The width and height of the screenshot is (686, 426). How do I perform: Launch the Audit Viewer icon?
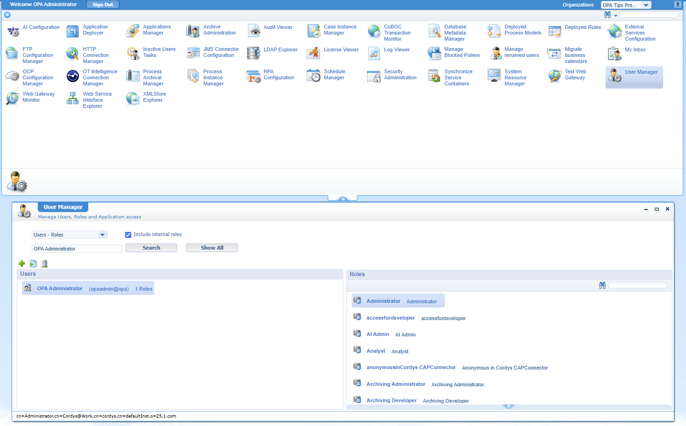[254, 31]
